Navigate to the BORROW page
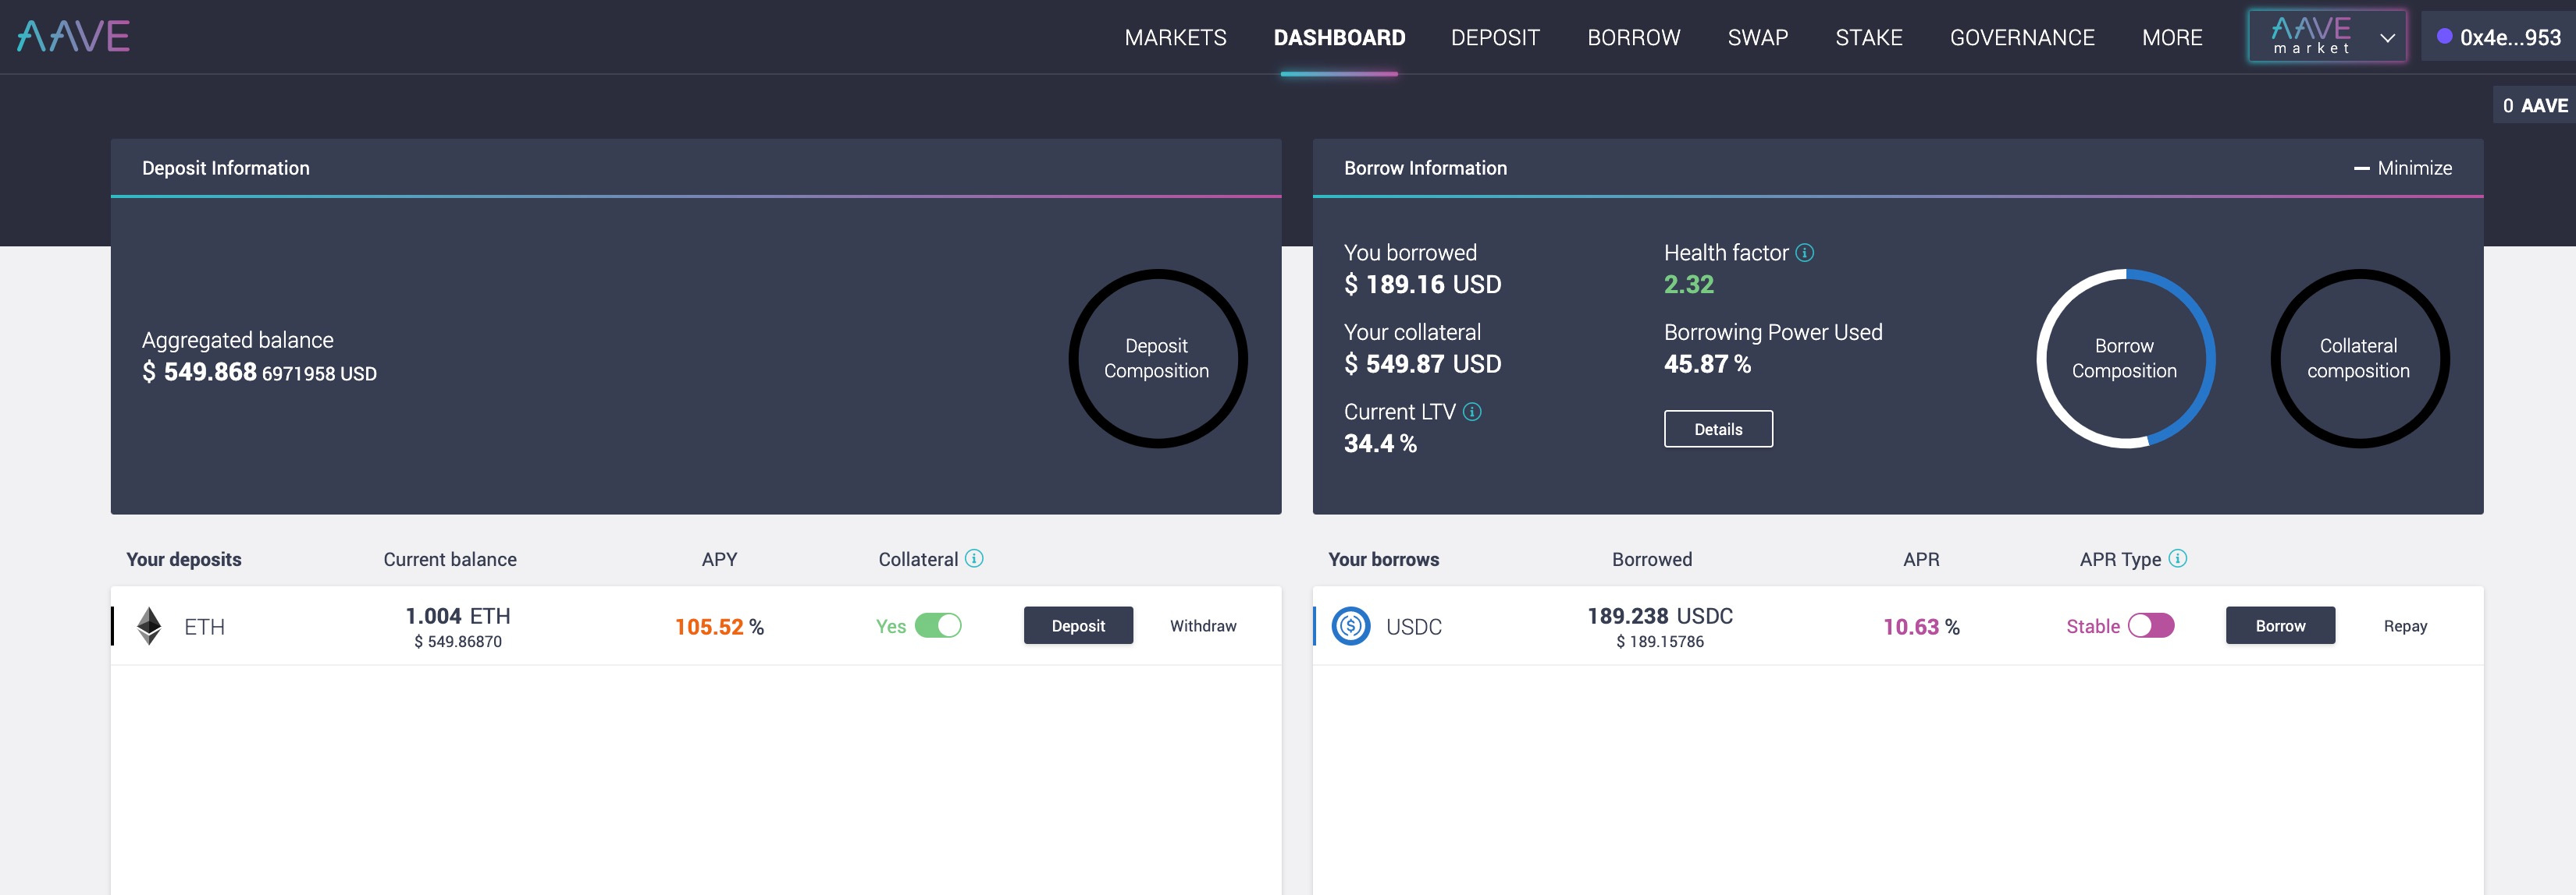 1633,38
